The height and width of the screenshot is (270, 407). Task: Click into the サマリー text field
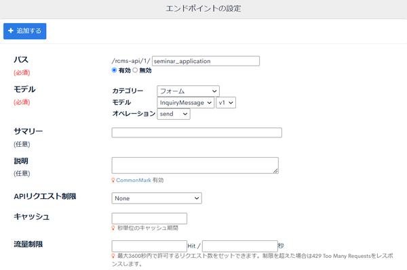197,133
